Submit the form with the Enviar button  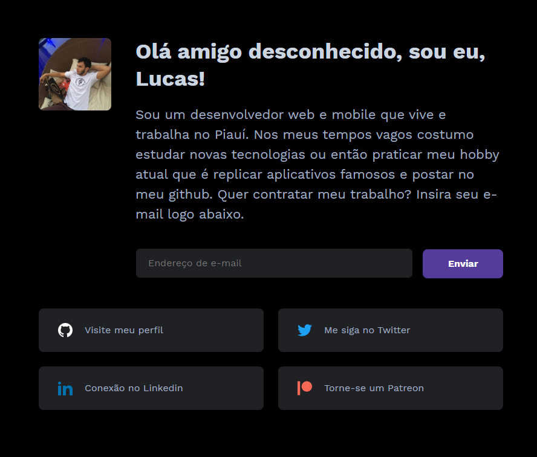(x=463, y=264)
